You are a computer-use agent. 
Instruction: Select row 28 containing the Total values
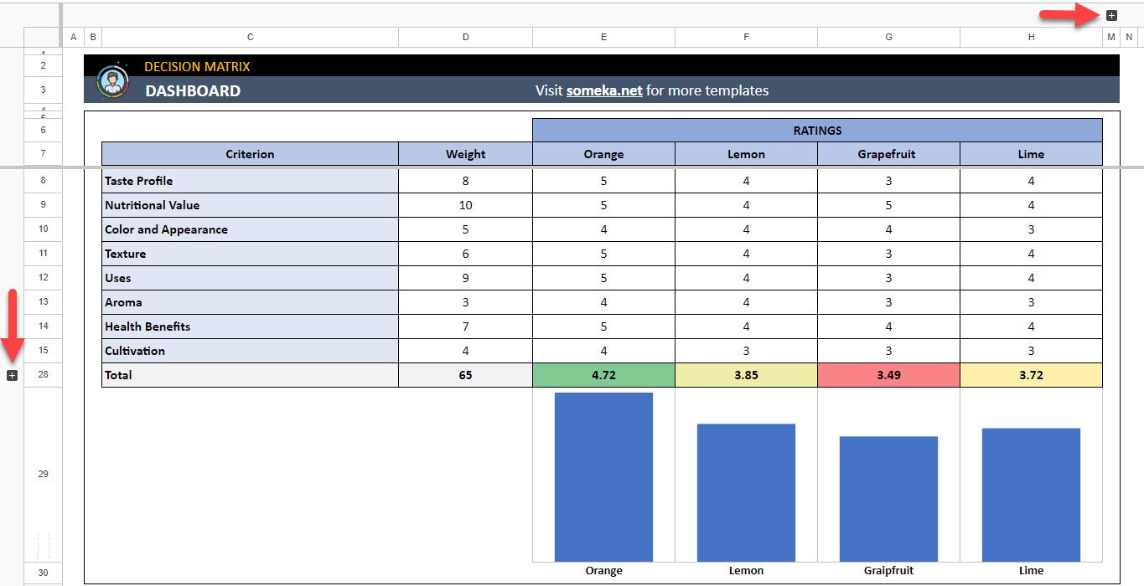(x=42, y=375)
